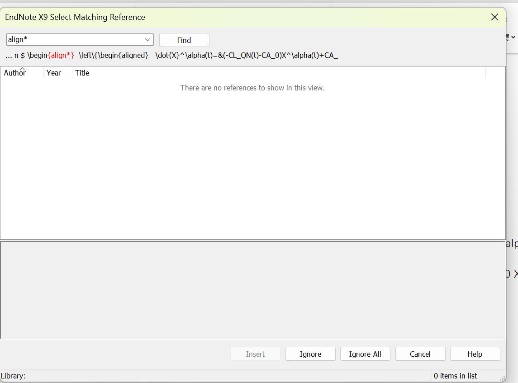Sort references by Author column
Screen dimensions: 518x383
click(22, 73)
